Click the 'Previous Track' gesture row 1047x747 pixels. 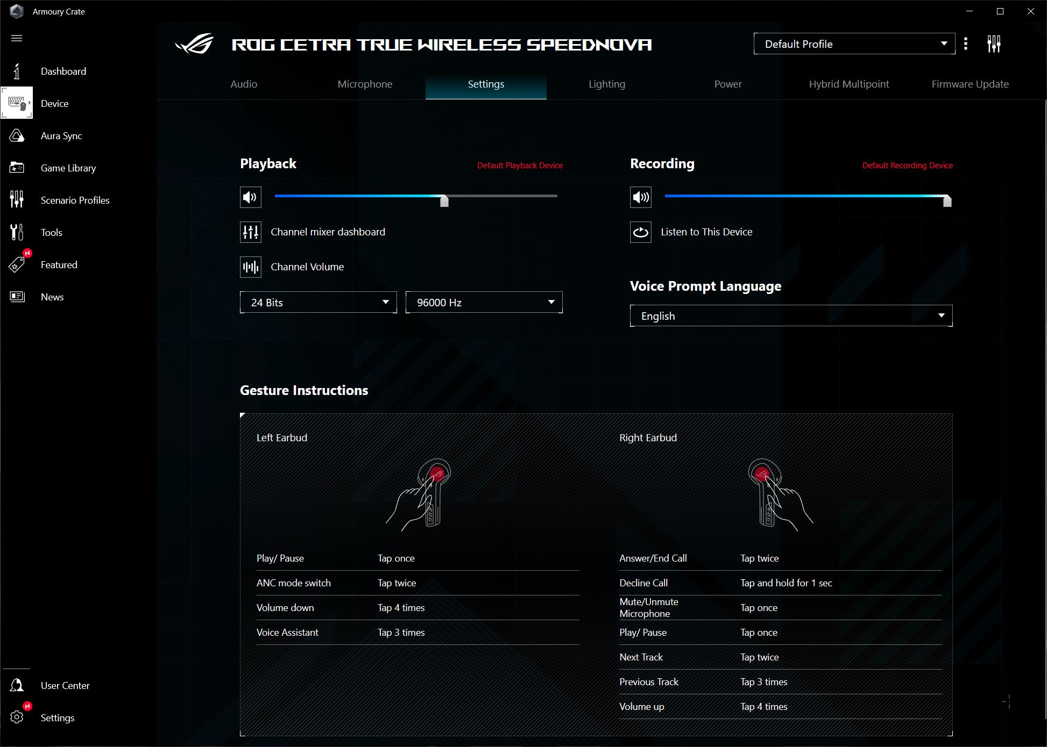pyautogui.click(x=781, y=682)
